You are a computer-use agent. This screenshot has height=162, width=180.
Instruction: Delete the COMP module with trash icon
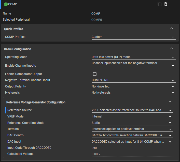tap(166, 4)
